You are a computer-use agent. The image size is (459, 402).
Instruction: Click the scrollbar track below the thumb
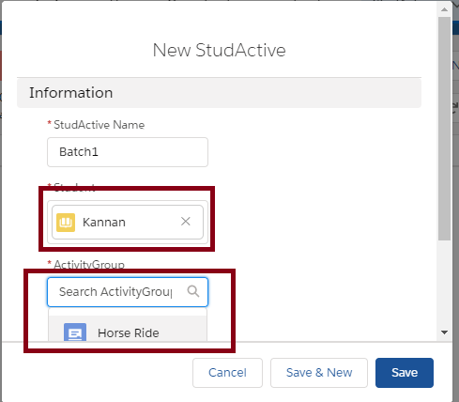coord(444,284)
